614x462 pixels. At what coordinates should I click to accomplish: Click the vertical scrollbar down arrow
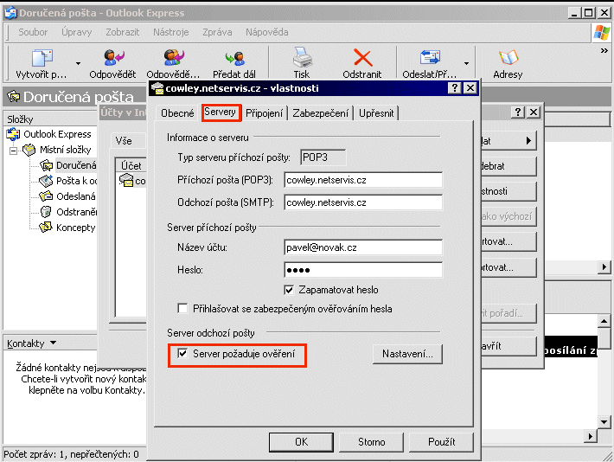604,422
